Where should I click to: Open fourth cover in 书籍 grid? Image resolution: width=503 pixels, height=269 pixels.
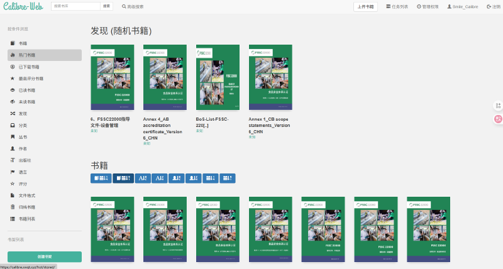(x=270, y=229)
